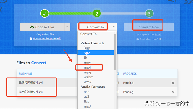Click file name 无版权视频文件.avi
This screenshot has width=193, height=109.
(31, 83)
